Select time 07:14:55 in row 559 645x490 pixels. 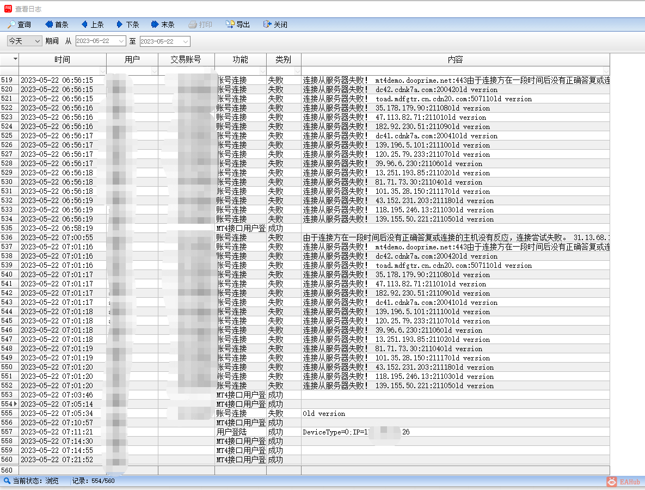57,450
